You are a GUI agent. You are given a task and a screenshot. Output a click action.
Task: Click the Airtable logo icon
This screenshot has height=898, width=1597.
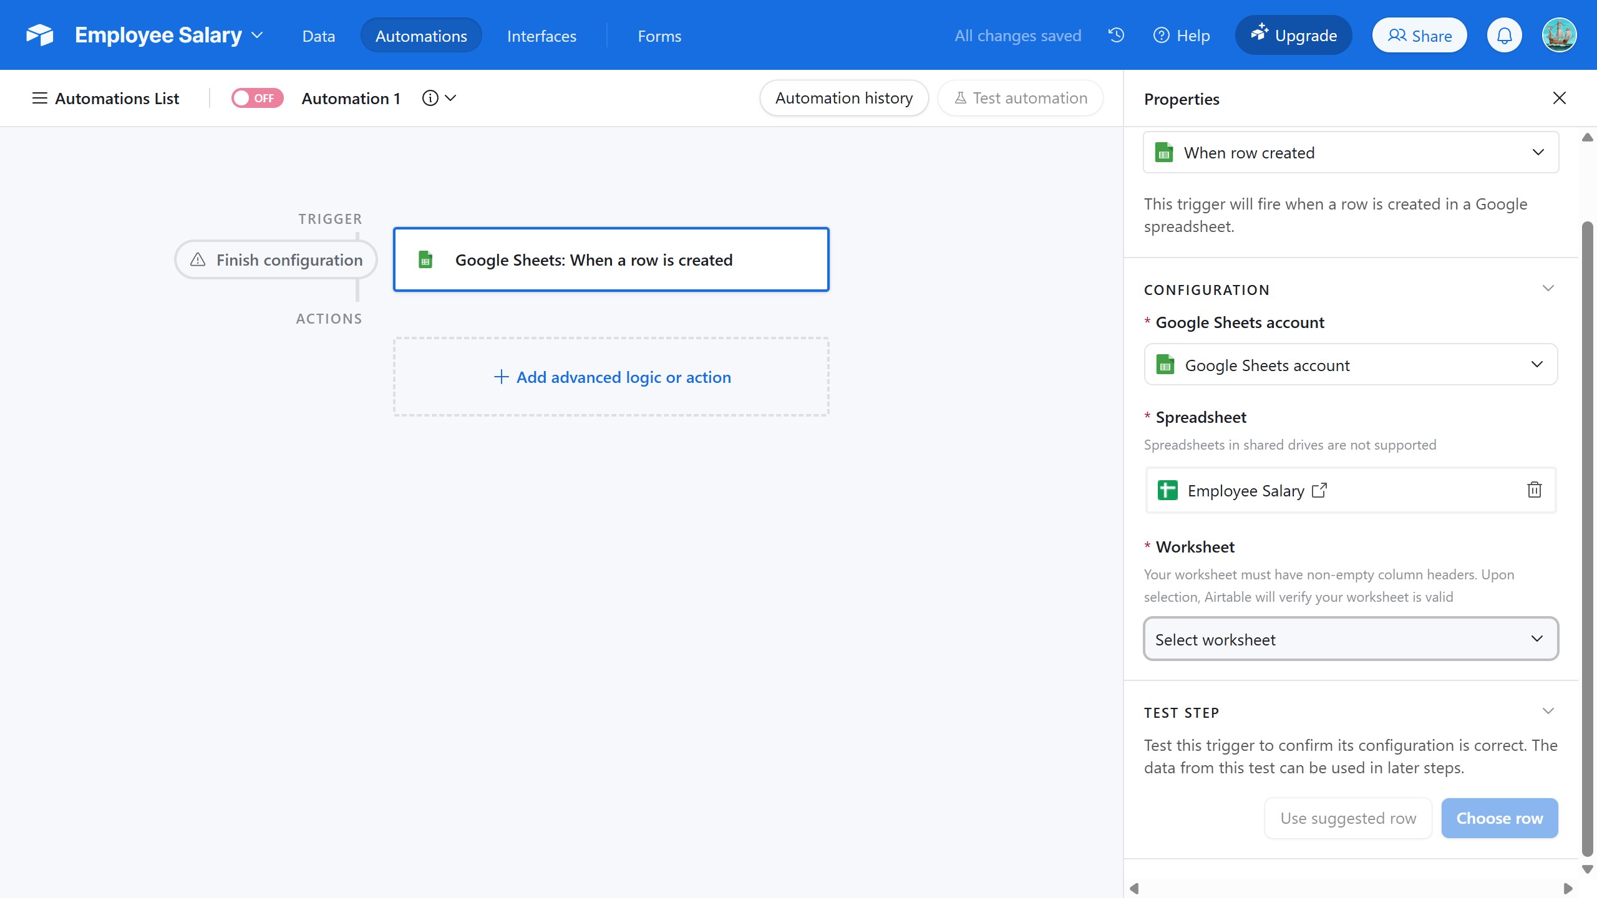[40, 35]
